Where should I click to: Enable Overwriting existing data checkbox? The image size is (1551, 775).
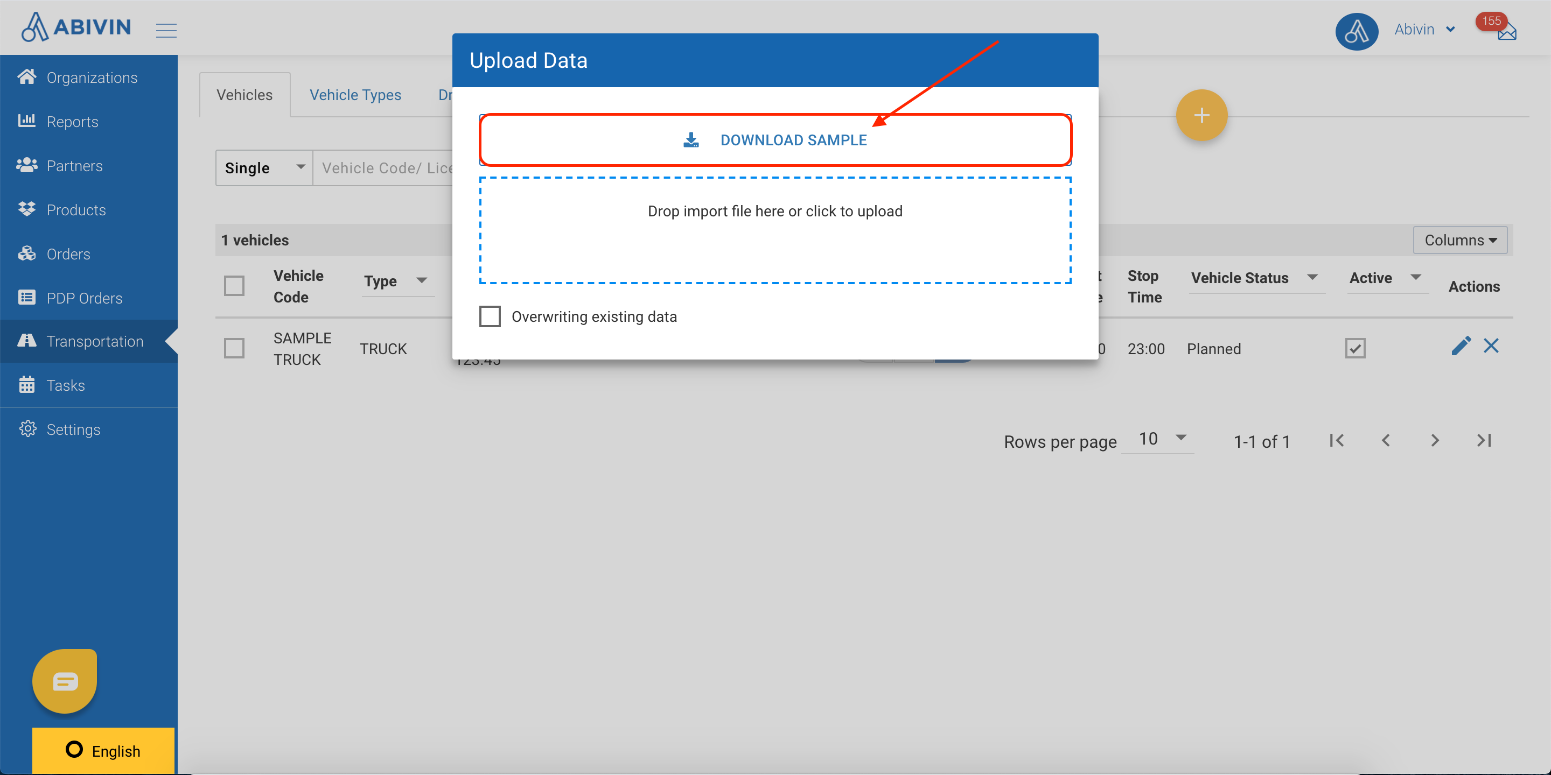coord(490,316)
